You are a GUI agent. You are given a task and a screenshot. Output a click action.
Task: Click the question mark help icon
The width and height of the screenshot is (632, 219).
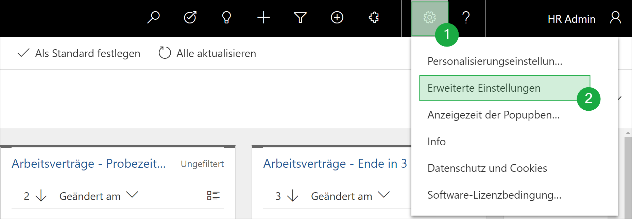(466, 17)
